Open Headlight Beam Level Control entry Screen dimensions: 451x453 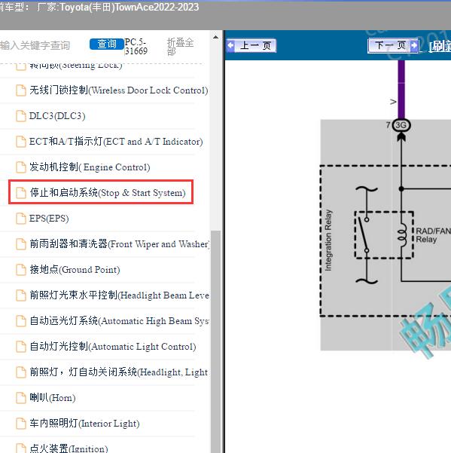tap(120, 295)
